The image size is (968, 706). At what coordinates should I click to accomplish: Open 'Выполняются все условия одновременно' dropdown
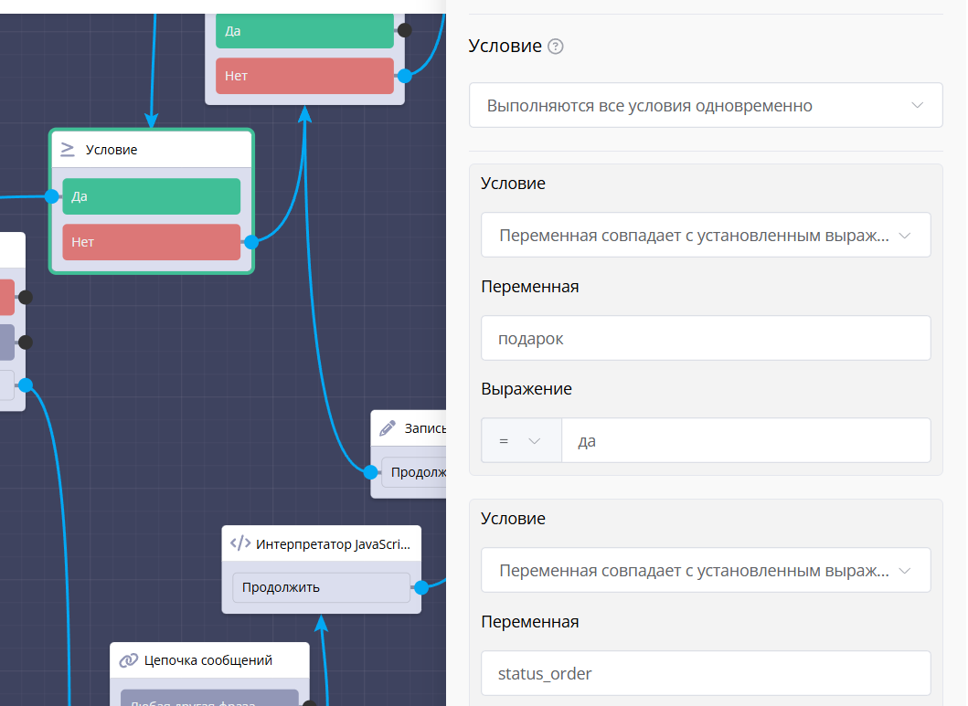(705, 106)
